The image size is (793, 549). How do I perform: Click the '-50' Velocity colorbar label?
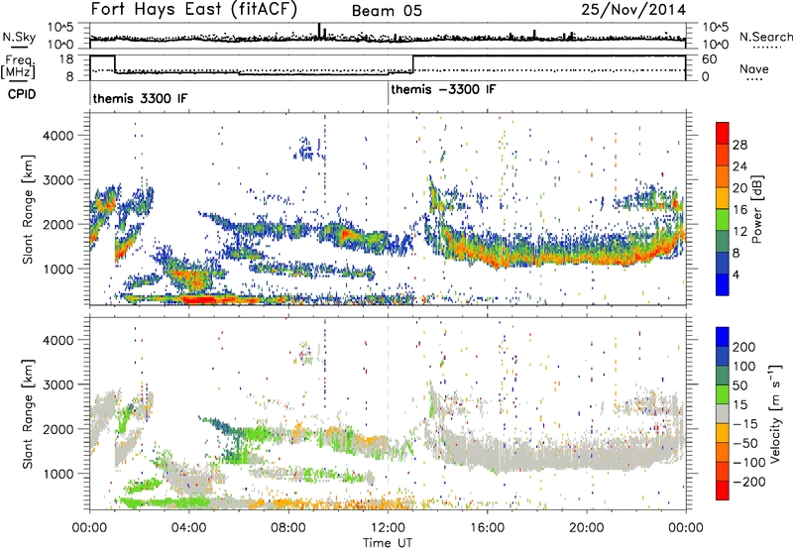tap(745, 443)
